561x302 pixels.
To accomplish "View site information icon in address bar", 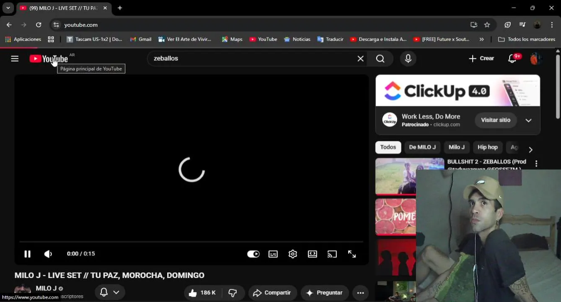I will pyautogui.click(x=57, y=25).
